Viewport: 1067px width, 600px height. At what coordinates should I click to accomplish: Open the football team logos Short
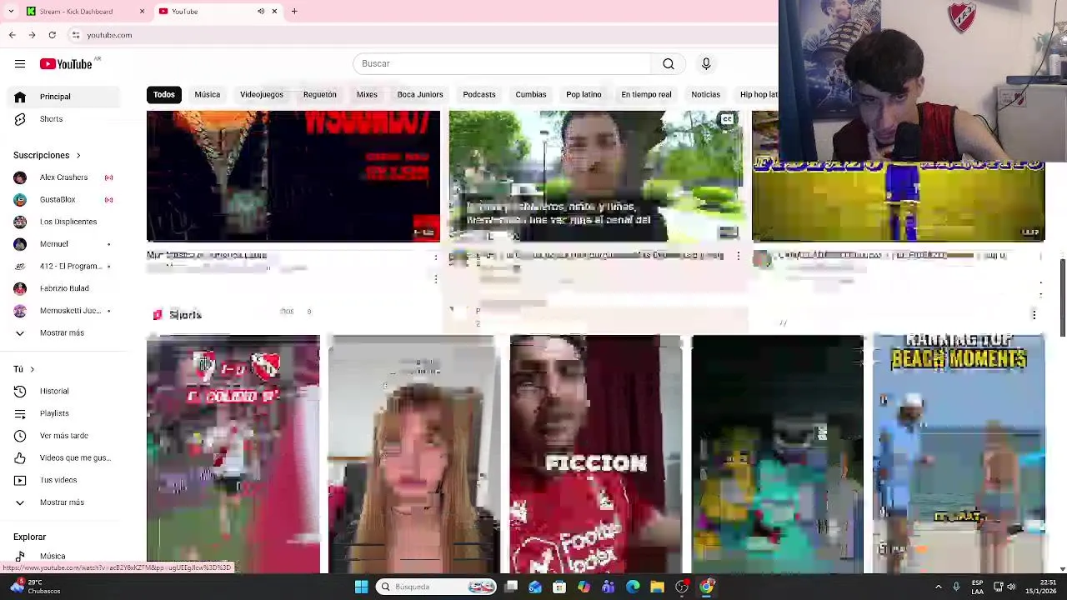click(x=233, y=454)
